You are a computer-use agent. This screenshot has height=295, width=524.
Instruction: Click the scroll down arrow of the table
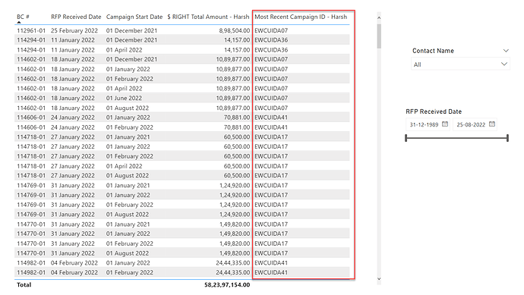coord(379,278)
